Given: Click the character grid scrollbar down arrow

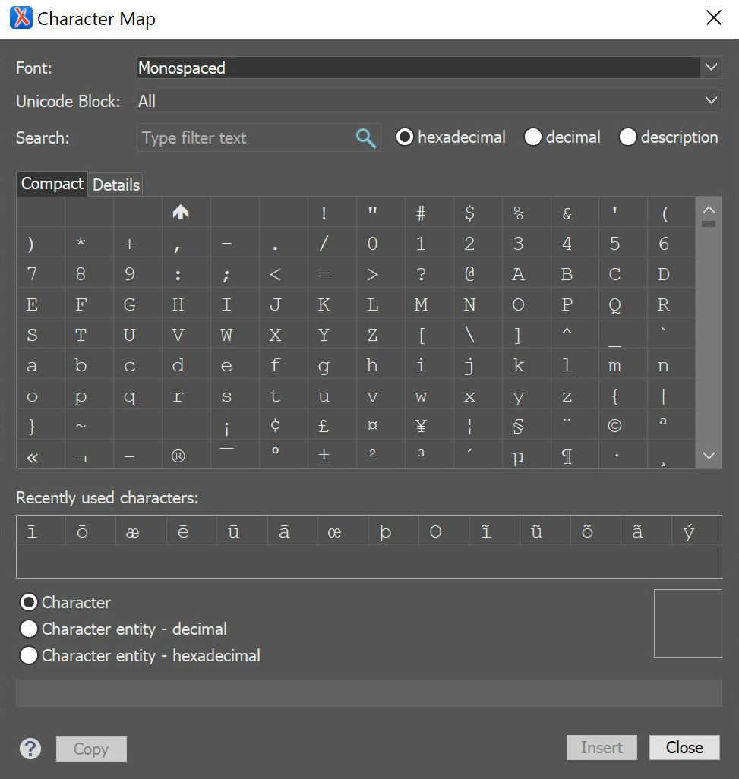Looking at the screenshot, I should tap(708, 456).
